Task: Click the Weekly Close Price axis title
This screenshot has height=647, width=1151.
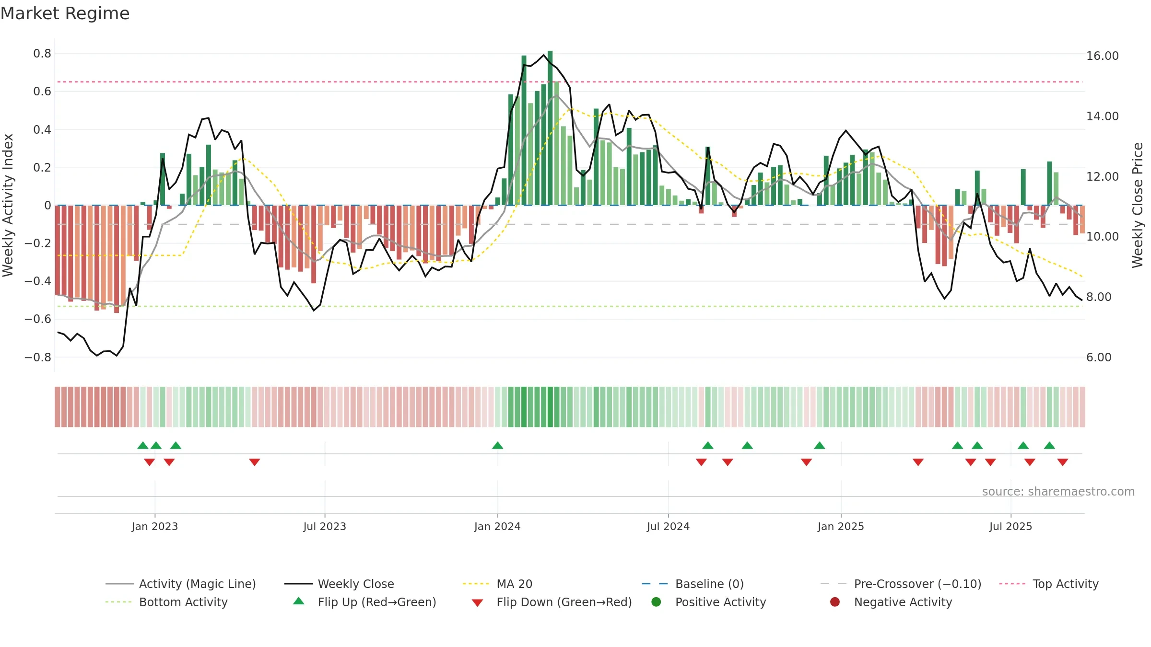Action: point(1138,205)
